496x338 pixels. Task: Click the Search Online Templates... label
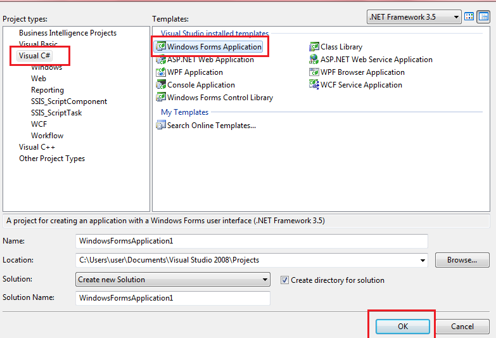tap(212, 126)
